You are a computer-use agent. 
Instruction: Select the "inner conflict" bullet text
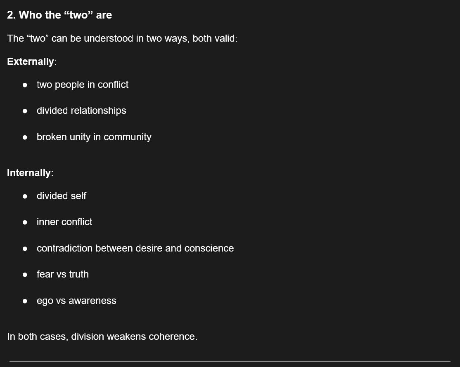point(64,222)
